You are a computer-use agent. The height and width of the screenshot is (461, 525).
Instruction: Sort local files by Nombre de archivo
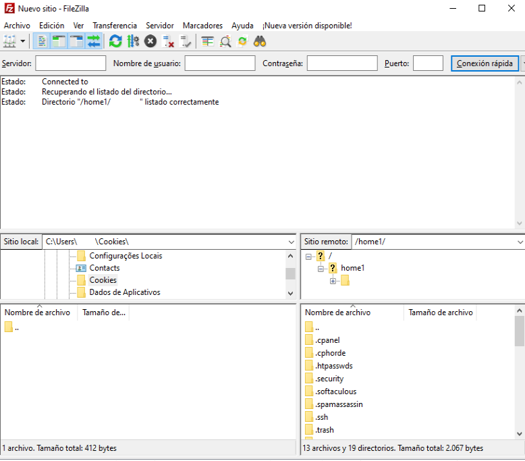(x=38, y=313)
